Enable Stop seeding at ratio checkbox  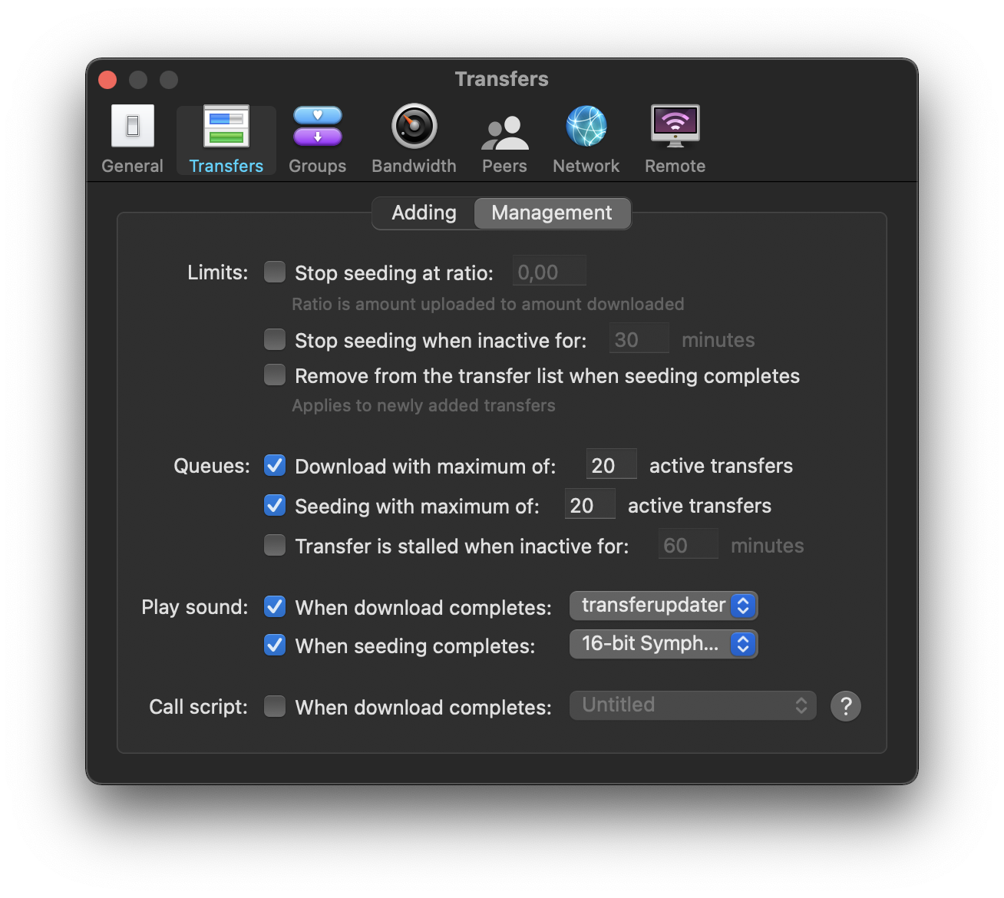point(275,272)
